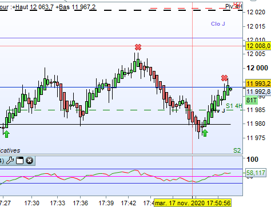Click the 100 level on the oscillator axis
The height and width of the screenshot is (207, 271).
click(x=252, y=160)
